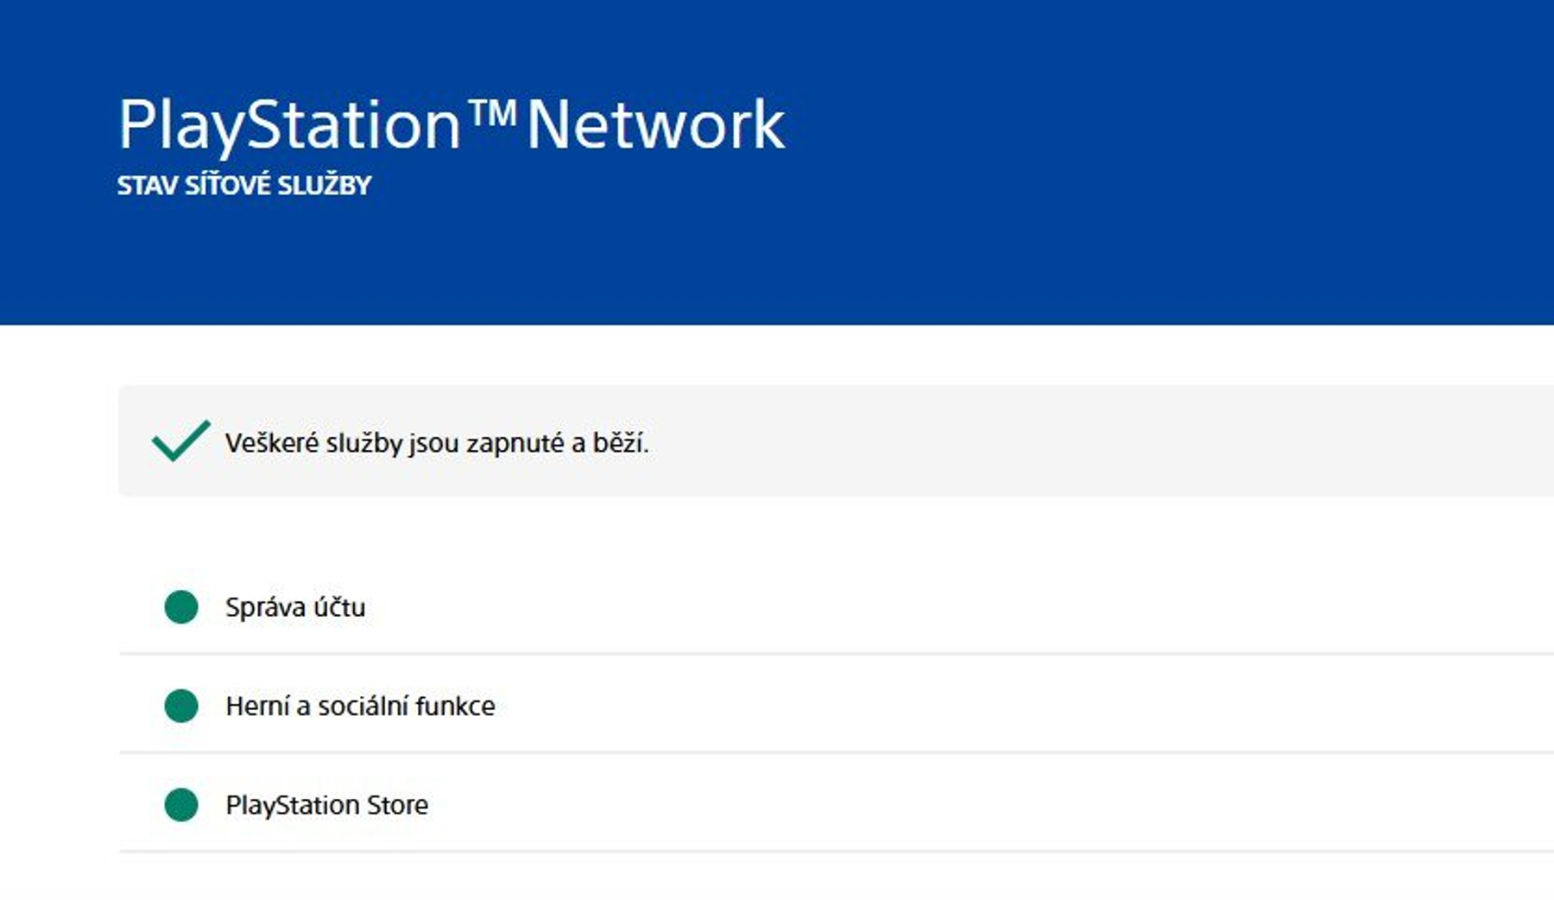Click the word Veškeré in status message
This screenshot has height=900, width=1554.
click(x=272, y=442)
